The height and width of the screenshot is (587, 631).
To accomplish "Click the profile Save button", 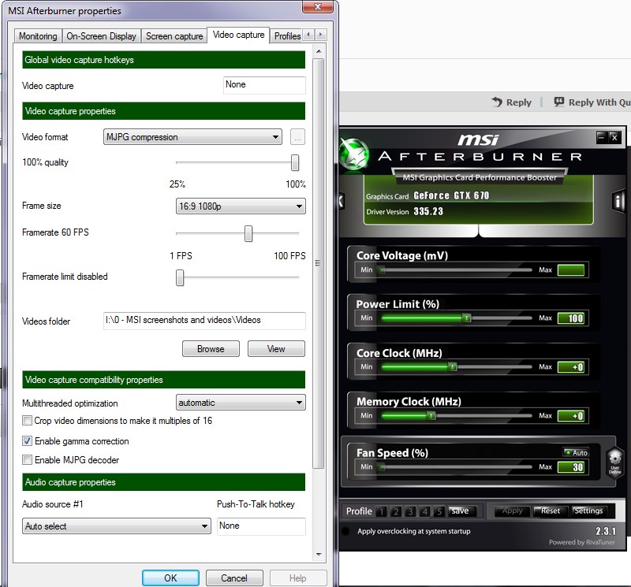I will pos(462,511).
